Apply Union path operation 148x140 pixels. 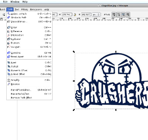coord(29,27)
